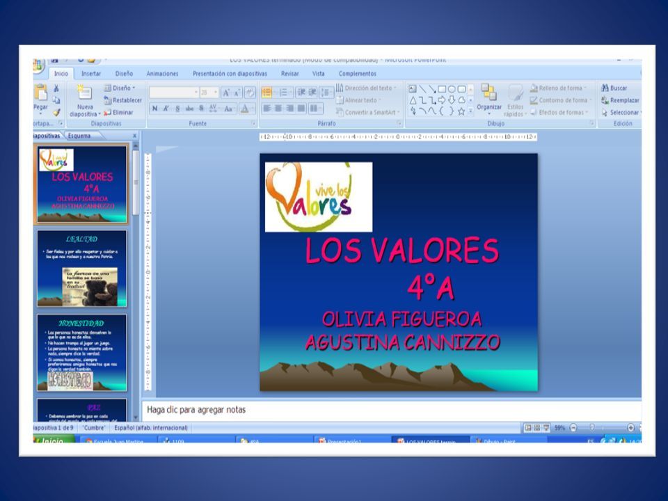Image resolution: width=668 pixels, height=501 pixels.
Task: Open the Insertar ribbon tab
Action: pyautogui.click(x=91, y=74)
